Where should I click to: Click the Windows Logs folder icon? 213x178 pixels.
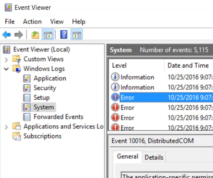[x=17, y=69]
